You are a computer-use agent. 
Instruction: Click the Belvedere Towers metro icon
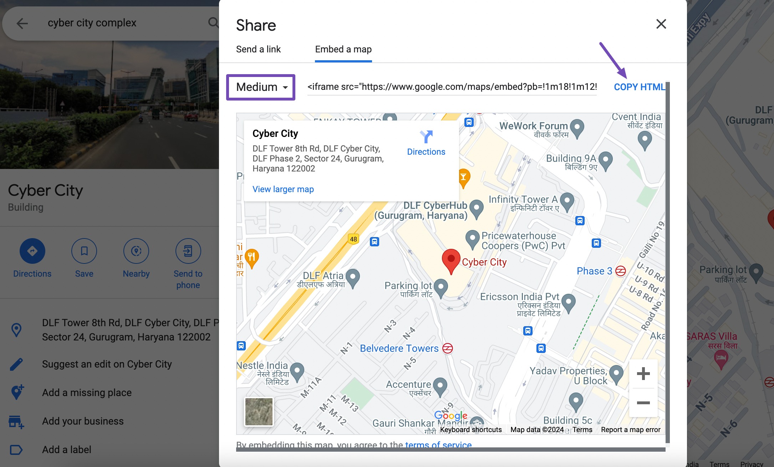(448, 348)
